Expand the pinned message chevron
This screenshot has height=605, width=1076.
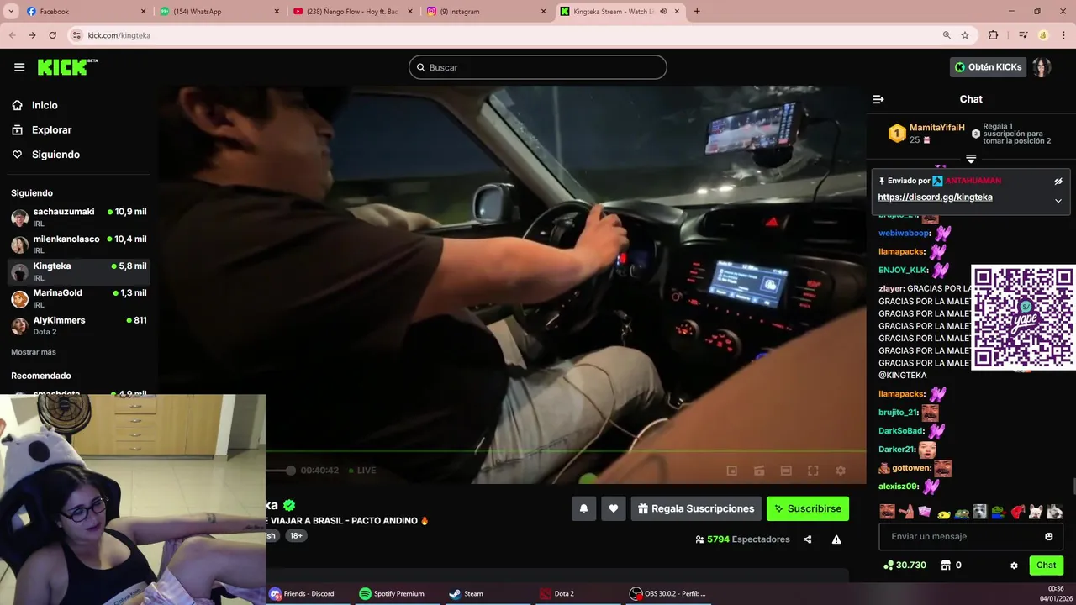[1058, 201]
